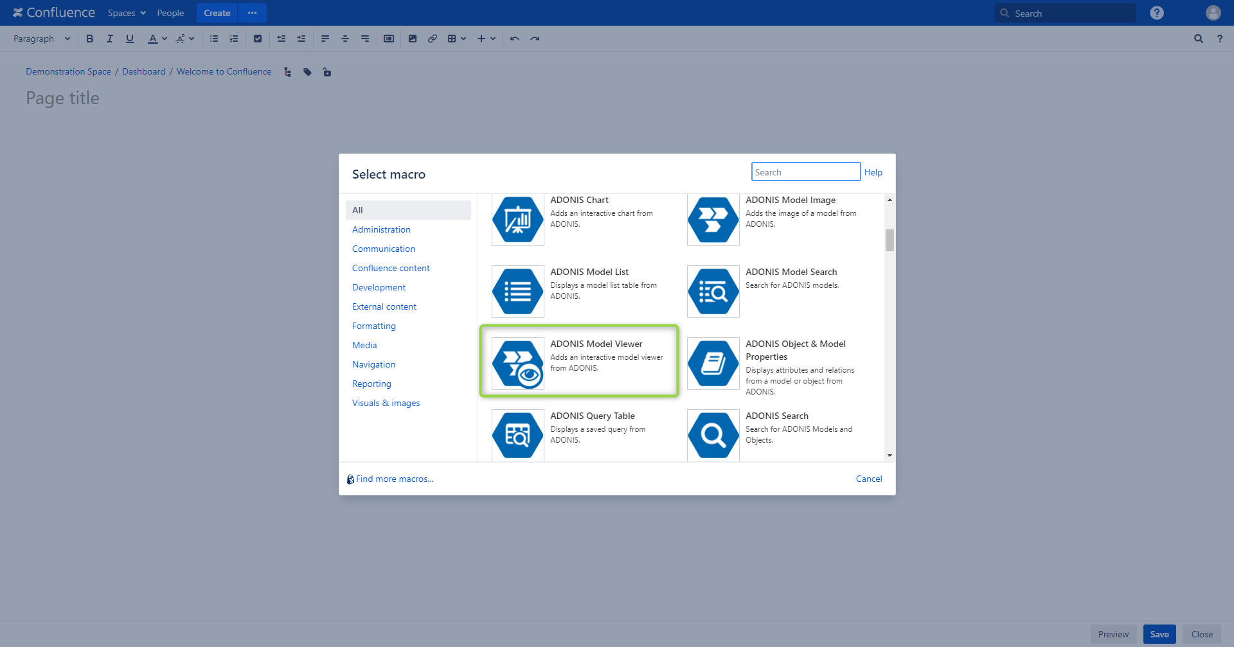Image resolution: width=1234 pixels, height=647 pixels.
Task: Insert a link
Action: 433,39
